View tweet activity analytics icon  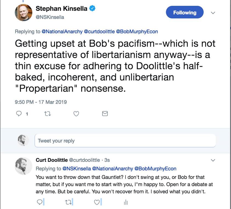[x=126, y=202]
